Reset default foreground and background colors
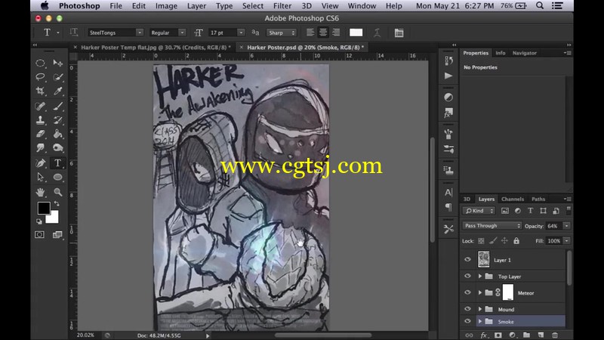The image size is (604, 340). pos(39,221)
